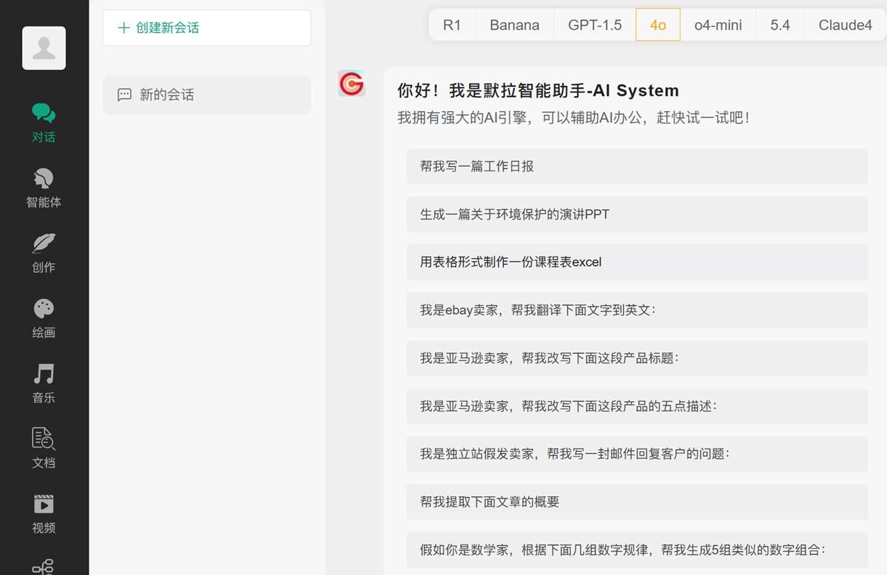
Task: Click the 创建新会话 button
Action: [x=207, y=28]
